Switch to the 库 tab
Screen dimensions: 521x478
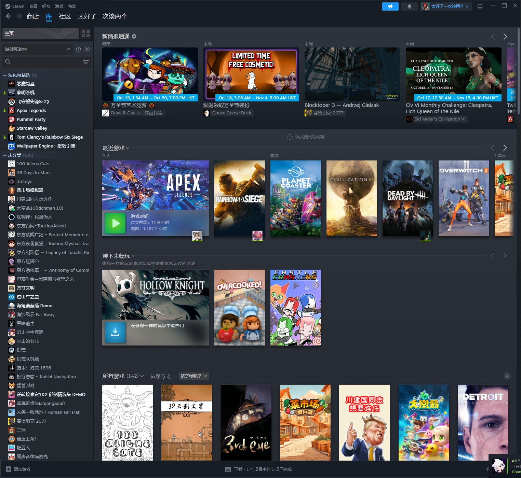click(49, 16)
